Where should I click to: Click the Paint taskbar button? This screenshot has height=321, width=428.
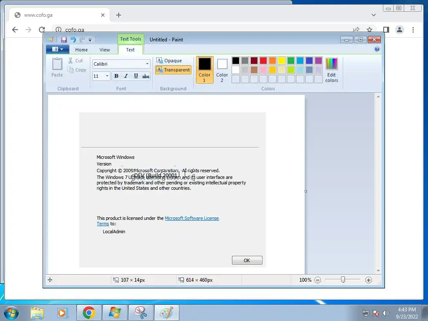[167, 313]
